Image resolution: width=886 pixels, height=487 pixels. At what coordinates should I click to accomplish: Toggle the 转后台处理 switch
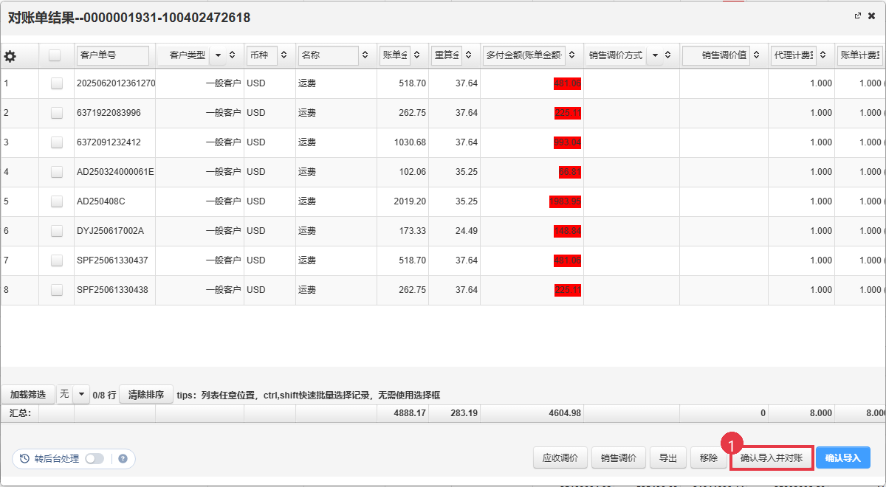click(95, 458)
